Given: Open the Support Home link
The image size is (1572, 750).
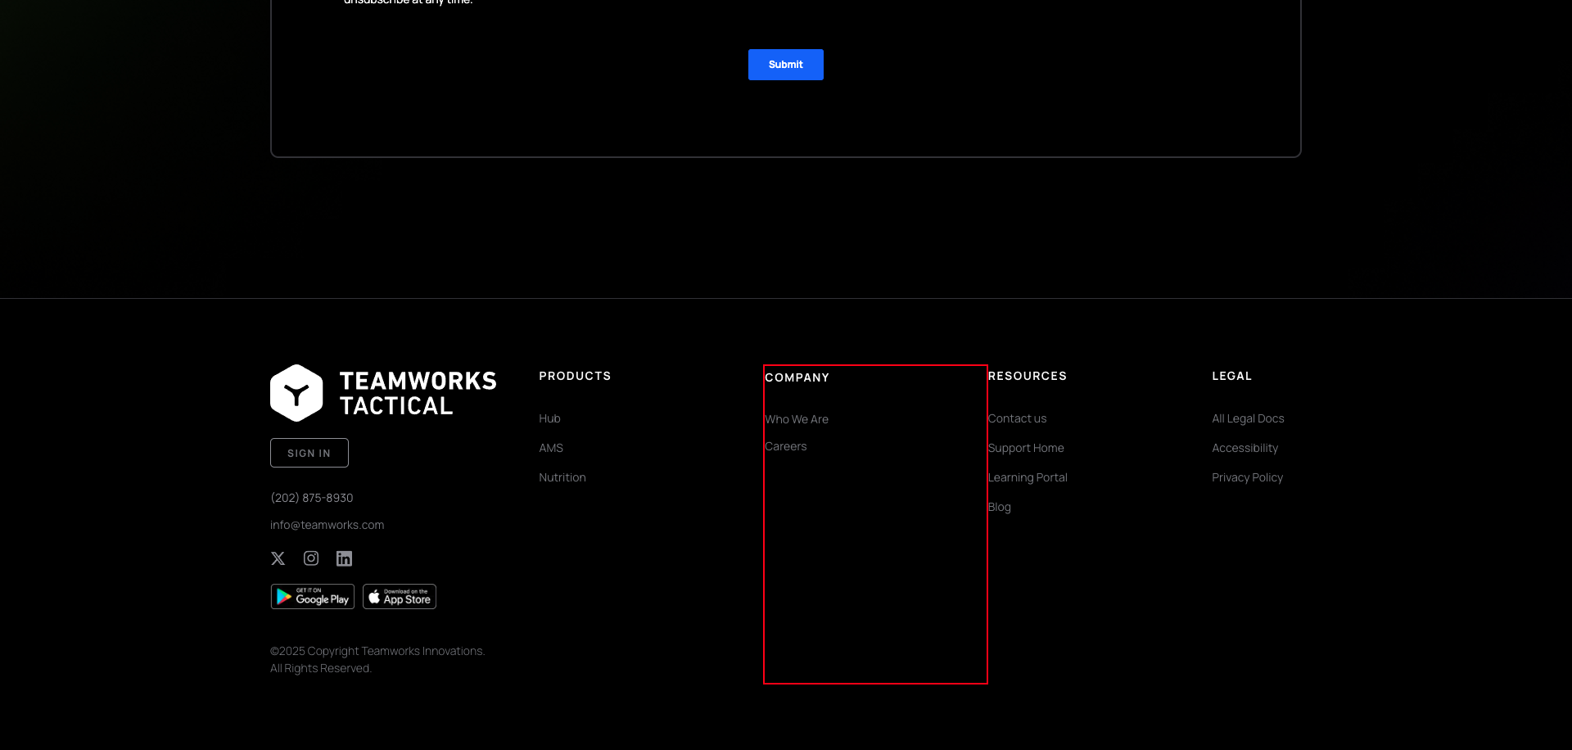Looking at the screenshot, I should [1026, 448].
